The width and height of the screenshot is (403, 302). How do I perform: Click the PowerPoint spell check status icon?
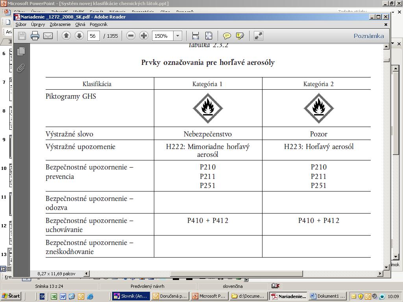pos(275,286)
